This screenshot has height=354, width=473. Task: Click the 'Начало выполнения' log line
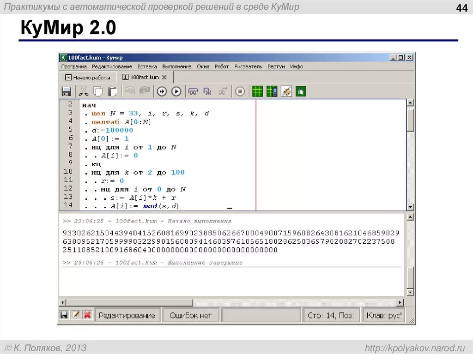click(x=147, y=221)
